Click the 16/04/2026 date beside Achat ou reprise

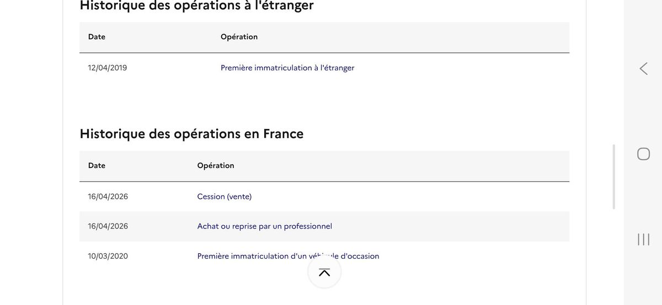pos(108,226)
